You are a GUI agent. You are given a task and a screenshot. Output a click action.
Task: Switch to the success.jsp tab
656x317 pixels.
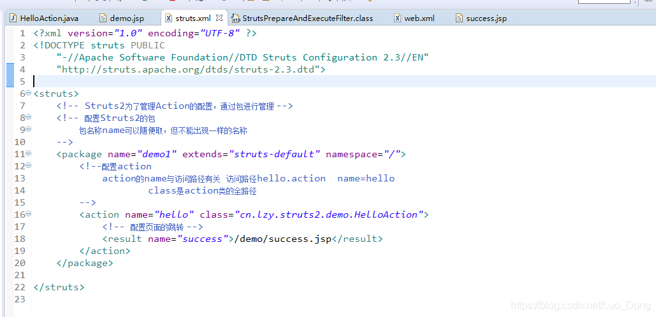(x=481, y=18)
